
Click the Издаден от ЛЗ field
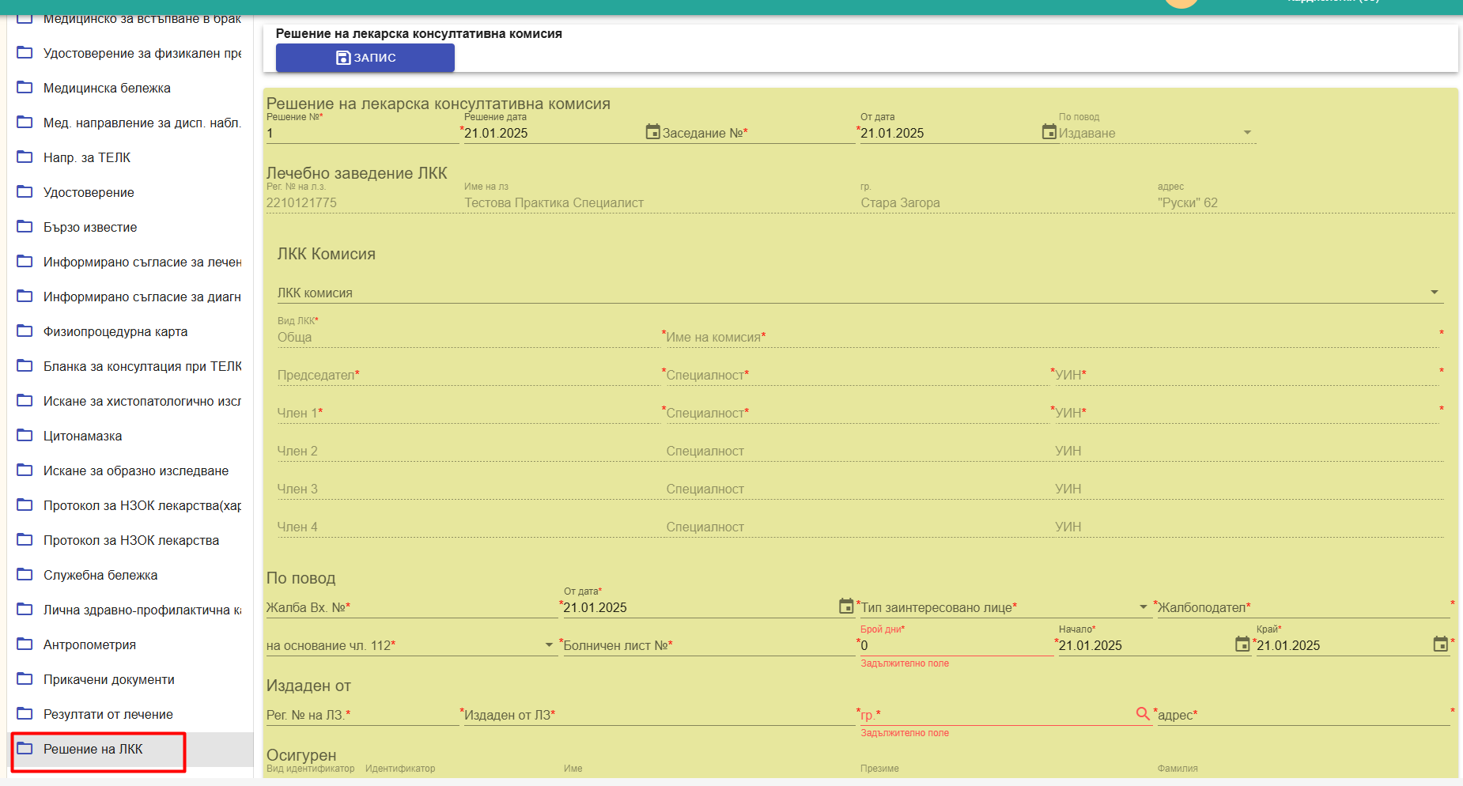click(x=659, y=715)
